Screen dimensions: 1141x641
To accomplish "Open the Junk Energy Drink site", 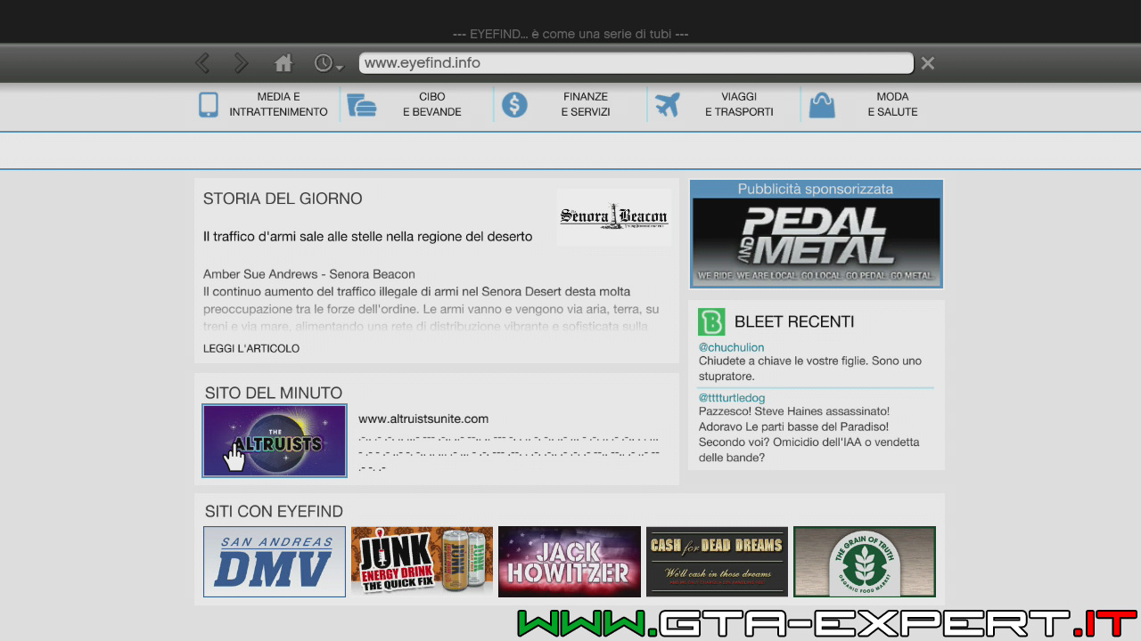I will pos(422,562).
